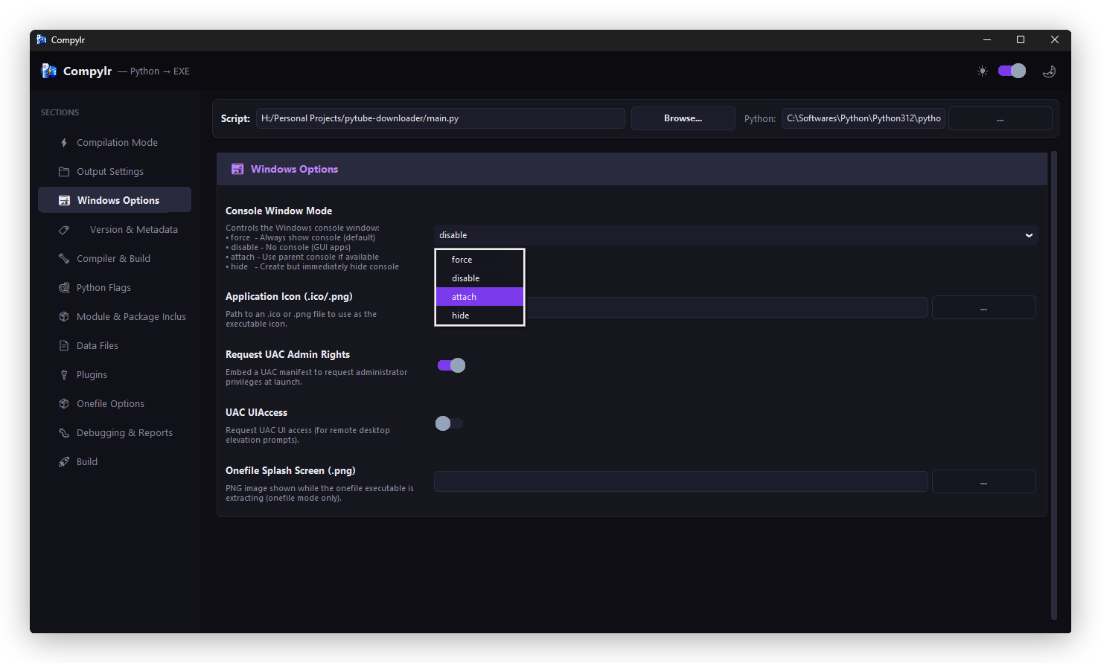
Task: Choose 'disable' from the console mode list
Action: pos(479,278)
